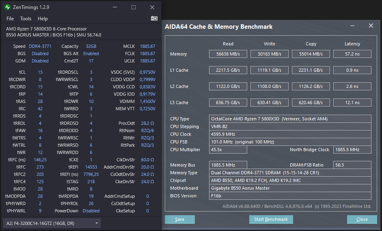
Task: Click the Memory Copy value 55014 MB/s
Action: [311, 54]
